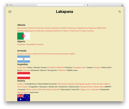Image resolution: width=129 pixels, height=109 pixels.
Task: Open the Flebored link
Action: (60, 68)
